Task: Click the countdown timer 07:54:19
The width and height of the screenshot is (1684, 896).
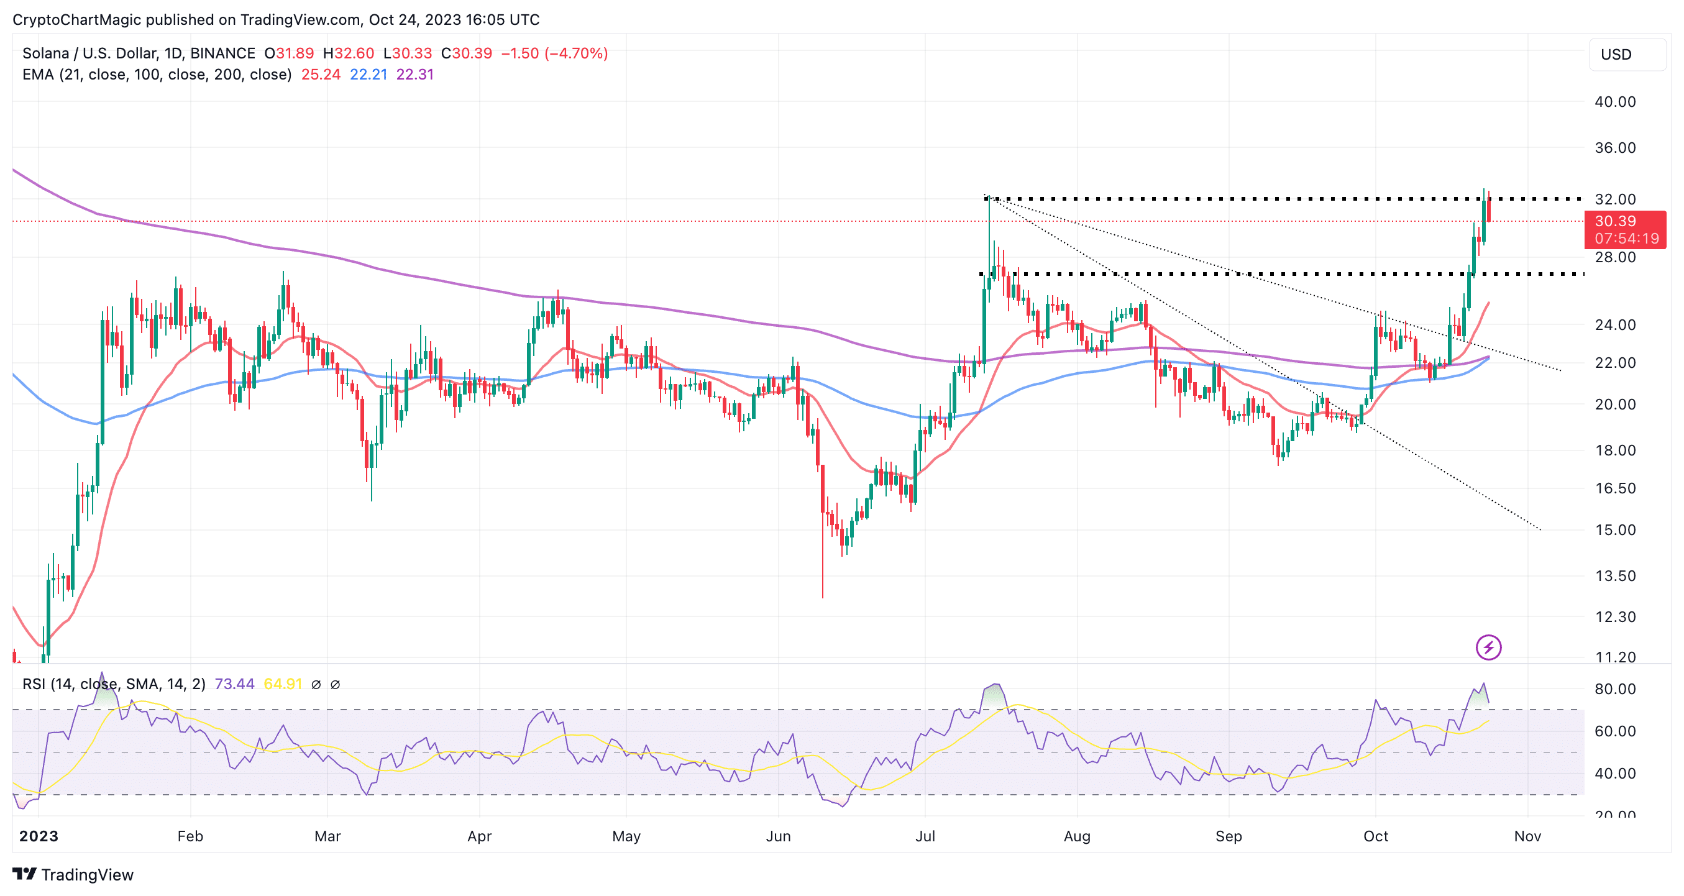Action: (x=1626, y=239)
